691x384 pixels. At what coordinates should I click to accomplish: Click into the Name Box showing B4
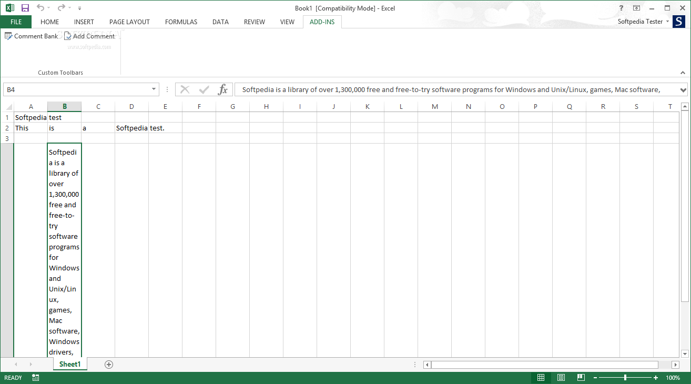point(77,89)
